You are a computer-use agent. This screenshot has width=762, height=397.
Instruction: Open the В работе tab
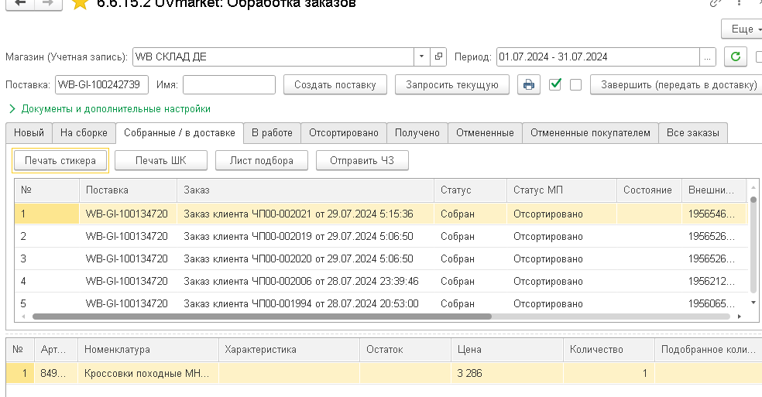tap(272, 132)
